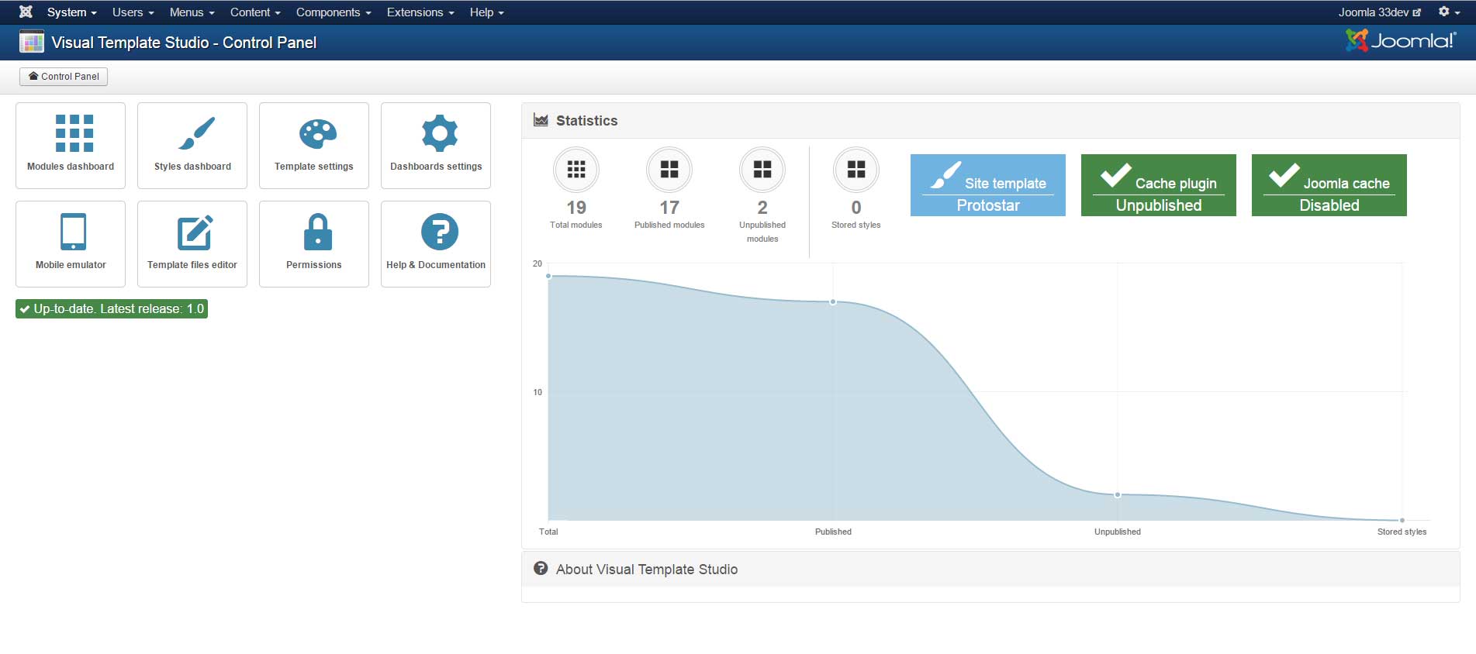Open the Components dropdown menu
This screenshot has height=654, width=1476.
pyautogui.click(x=334, y=12)
